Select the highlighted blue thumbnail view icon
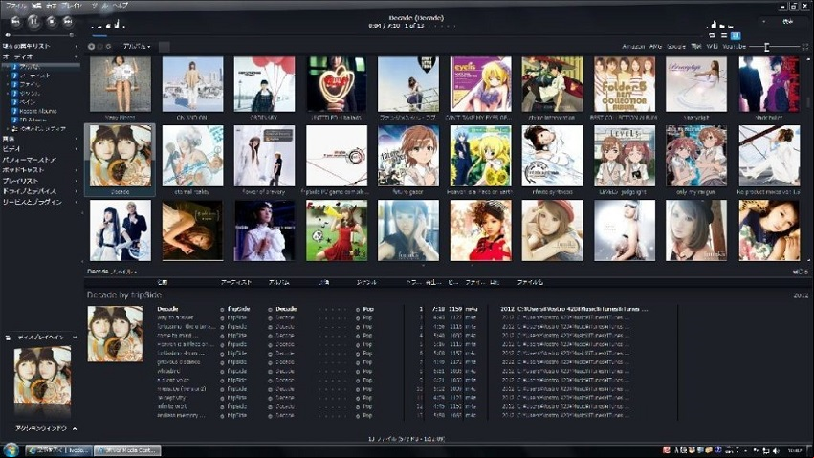The image size is (814, 458). [x=736, y=35]
